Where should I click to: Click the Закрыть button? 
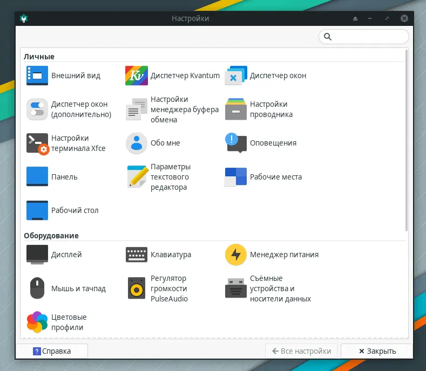coord(377,351)
